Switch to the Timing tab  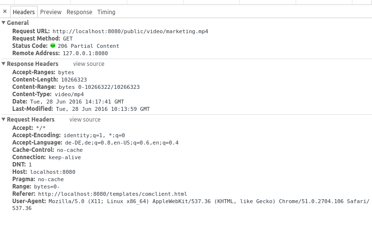[106, 12]
